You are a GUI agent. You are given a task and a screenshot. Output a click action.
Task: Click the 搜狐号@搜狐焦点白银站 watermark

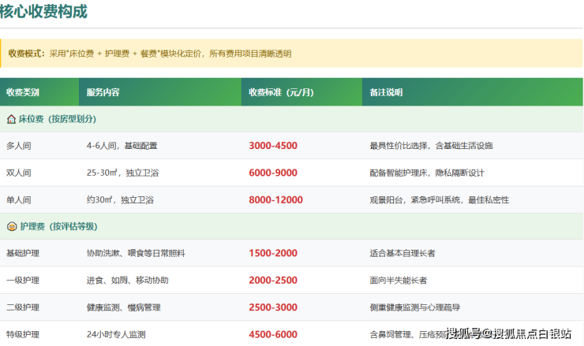click(x=508, y=334)
